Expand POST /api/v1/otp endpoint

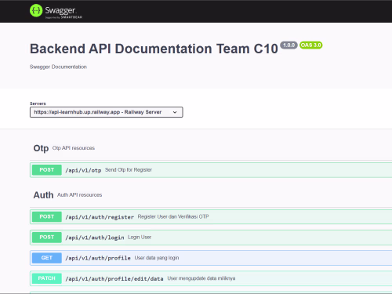click(x=211, y=170)
